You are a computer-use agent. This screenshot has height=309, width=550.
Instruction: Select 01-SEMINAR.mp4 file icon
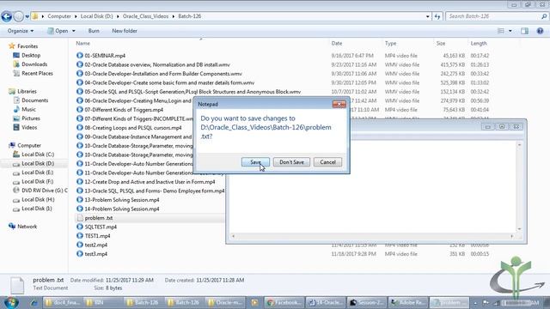click(x=80, y=55)
